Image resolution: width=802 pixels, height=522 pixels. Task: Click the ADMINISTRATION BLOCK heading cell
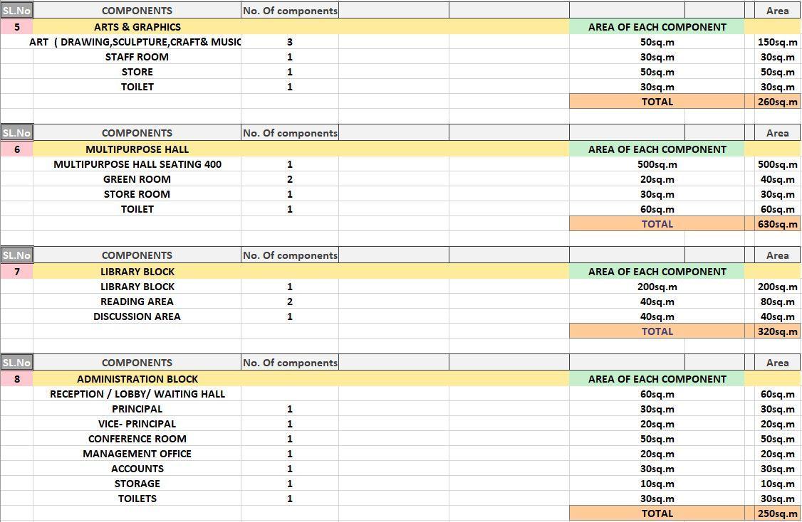click(x=137, y=379)
